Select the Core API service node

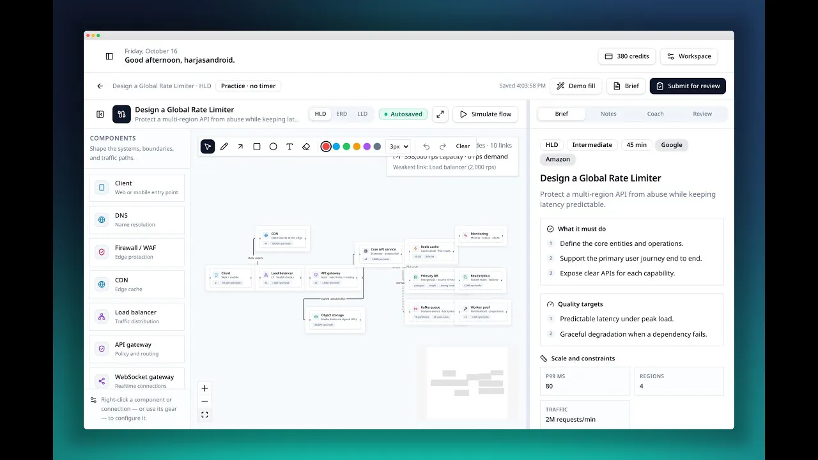click(x=380, y=254)
